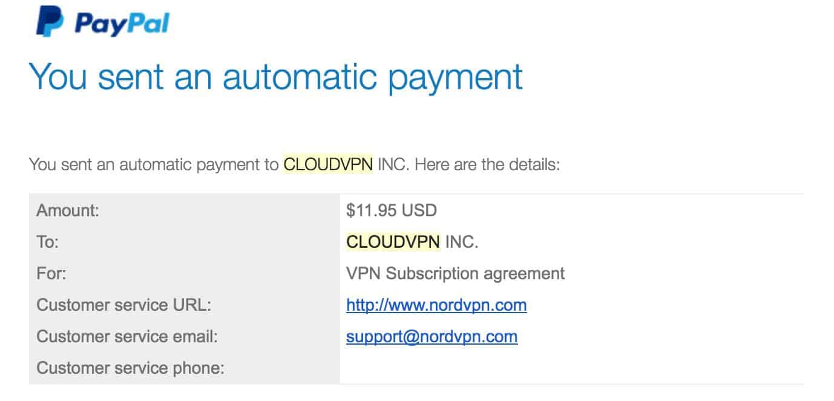Click the 'Amount:' label cell

coord(184,210)
